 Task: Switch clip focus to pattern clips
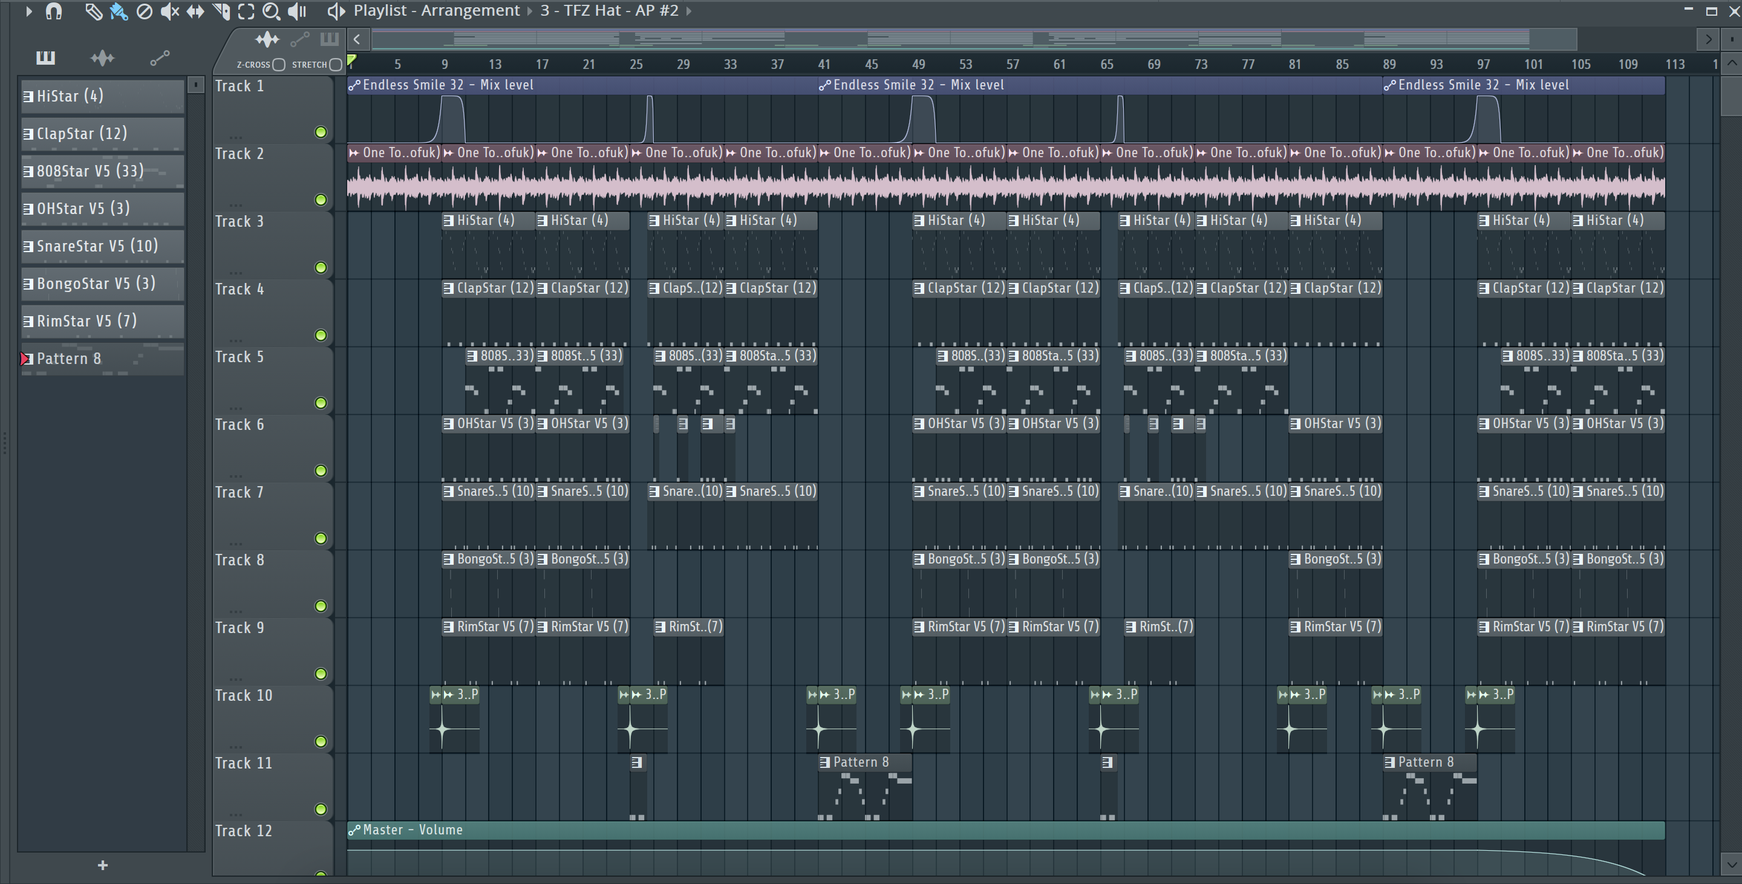point(329,39)
